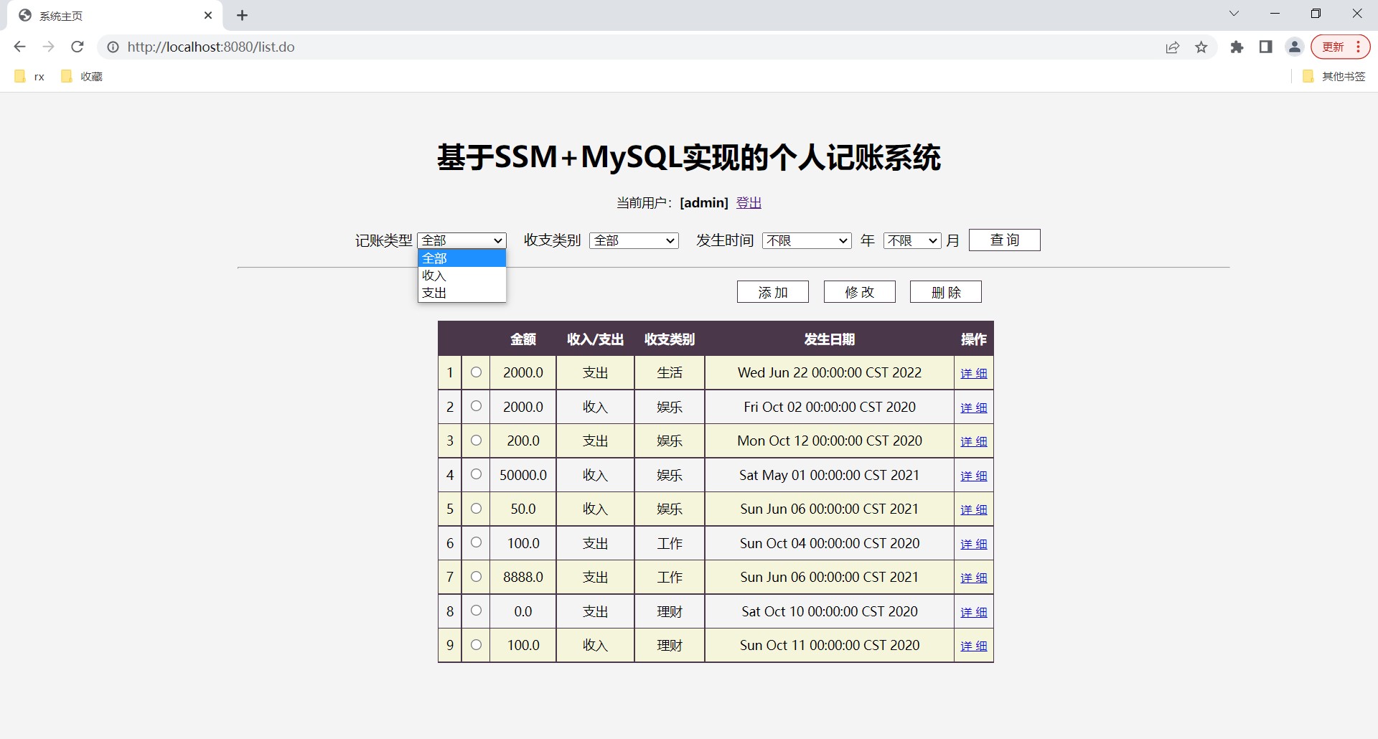
Task: Open 详细 link for row 3
Action: [974, 441]
